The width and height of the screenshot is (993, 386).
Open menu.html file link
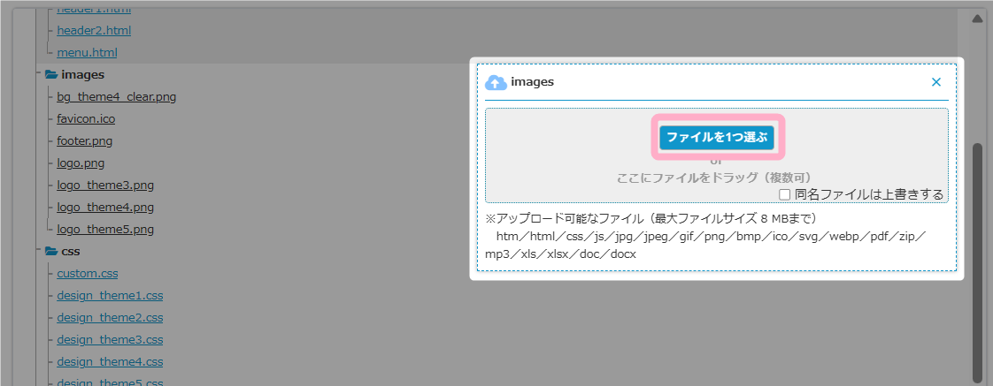(x=87, y=53)
